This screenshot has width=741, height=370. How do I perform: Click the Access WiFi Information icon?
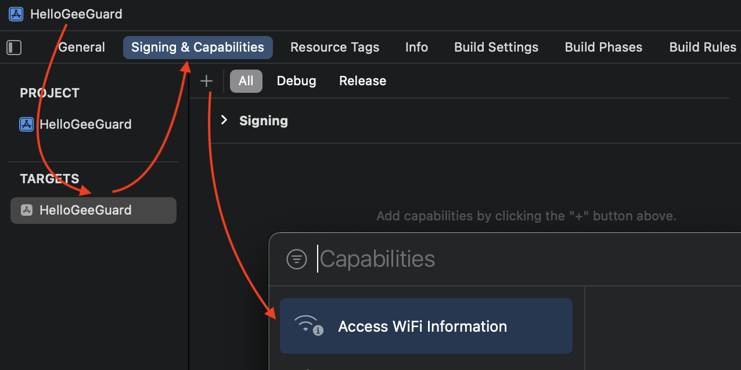[308, 326]
